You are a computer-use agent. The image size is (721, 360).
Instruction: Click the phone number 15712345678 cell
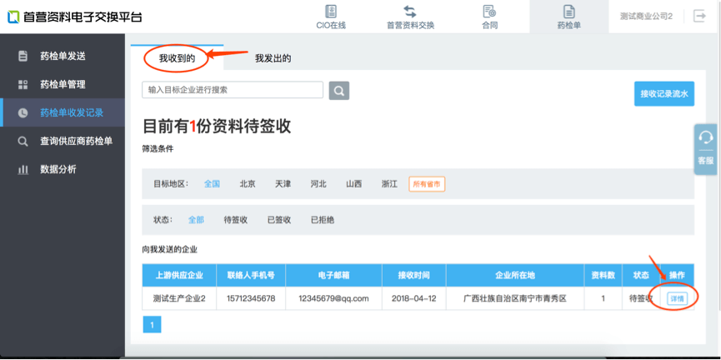click(251, 298)
